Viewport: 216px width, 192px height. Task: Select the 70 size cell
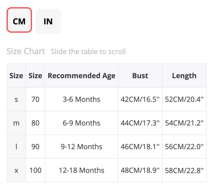35,99
